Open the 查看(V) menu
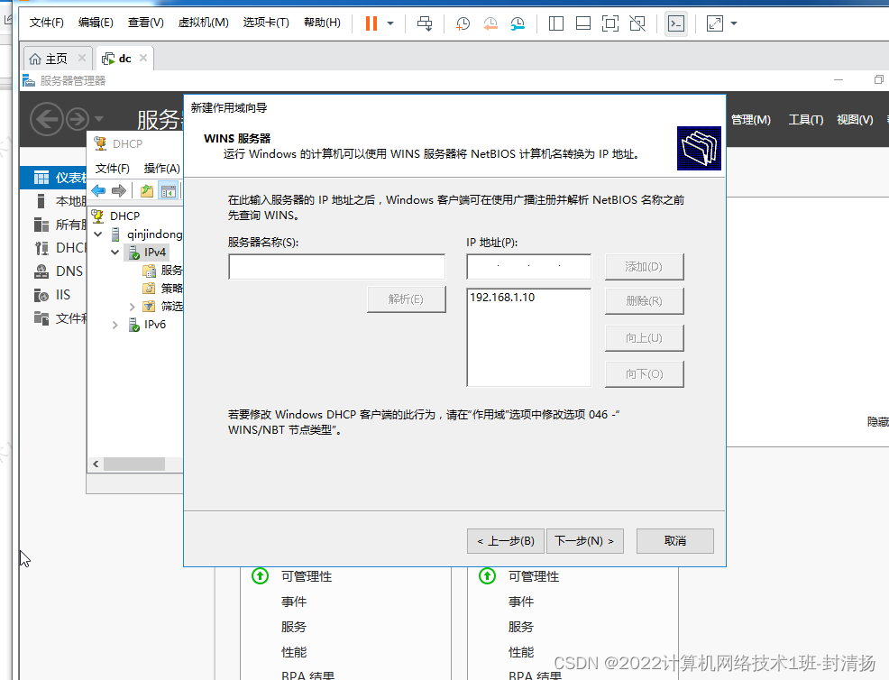The image size is (889, 680). click(x=146, y=23)
